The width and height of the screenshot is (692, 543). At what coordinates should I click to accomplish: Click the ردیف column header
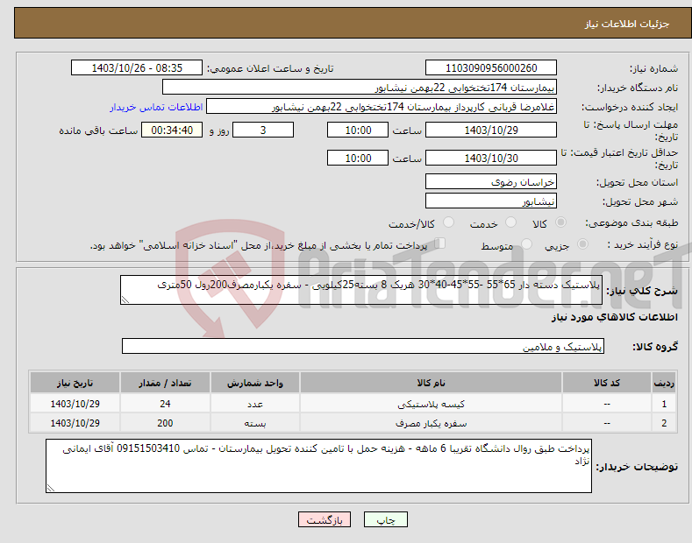(x=664, y=383)
